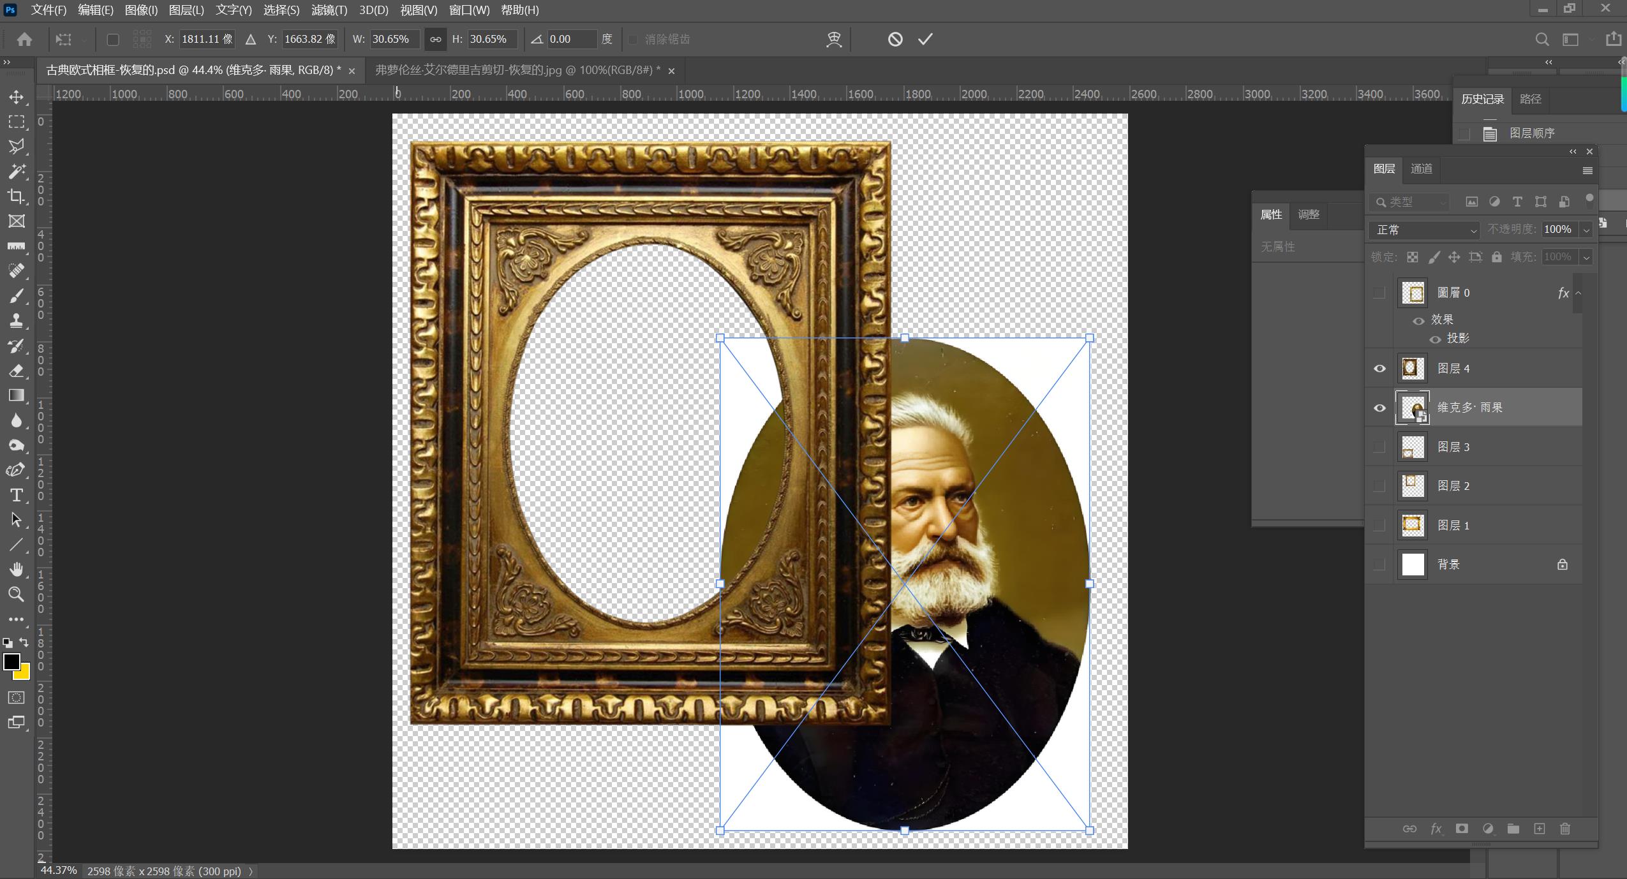
Task: Switch to the 调整 tab
Action: (1308, 215)
